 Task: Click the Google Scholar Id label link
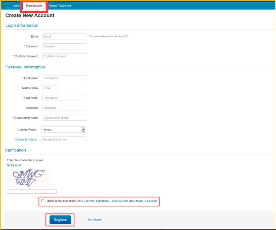26,140
